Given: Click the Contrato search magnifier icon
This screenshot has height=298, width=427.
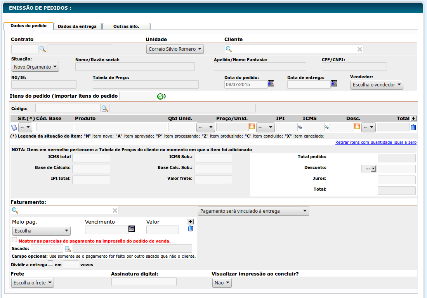Looking at the screenshot, I should tap(43, 49).
